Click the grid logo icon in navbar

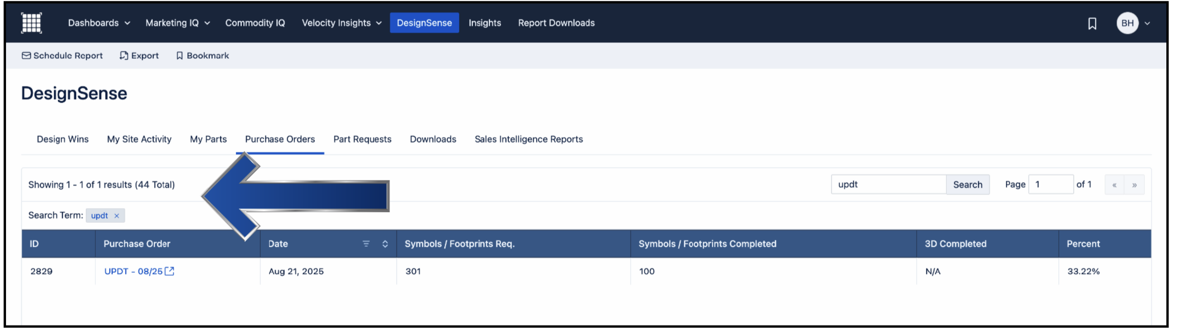point(32,23)
